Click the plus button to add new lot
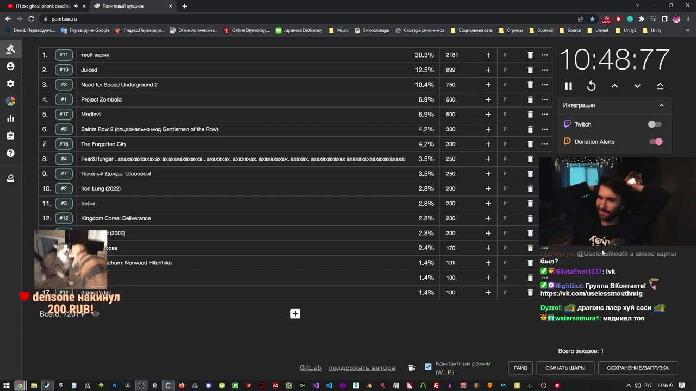Screen dimensions: 696x391 coord(295,314)
